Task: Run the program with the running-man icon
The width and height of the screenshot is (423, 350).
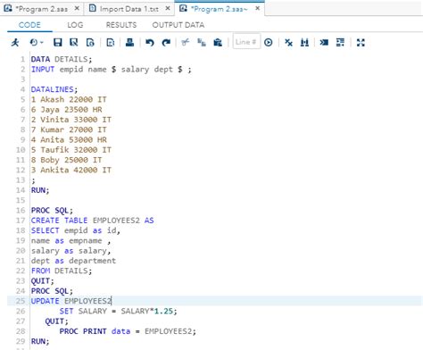Action: coord(15,43)
